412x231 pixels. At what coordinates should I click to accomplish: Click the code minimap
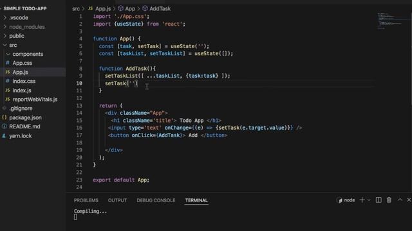[389, 21]
